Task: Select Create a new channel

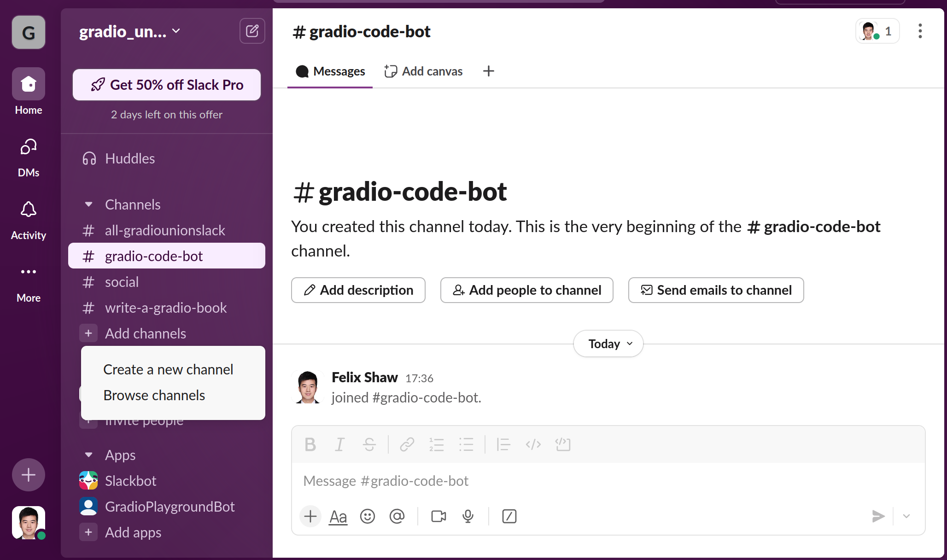Action: point(168,369)
